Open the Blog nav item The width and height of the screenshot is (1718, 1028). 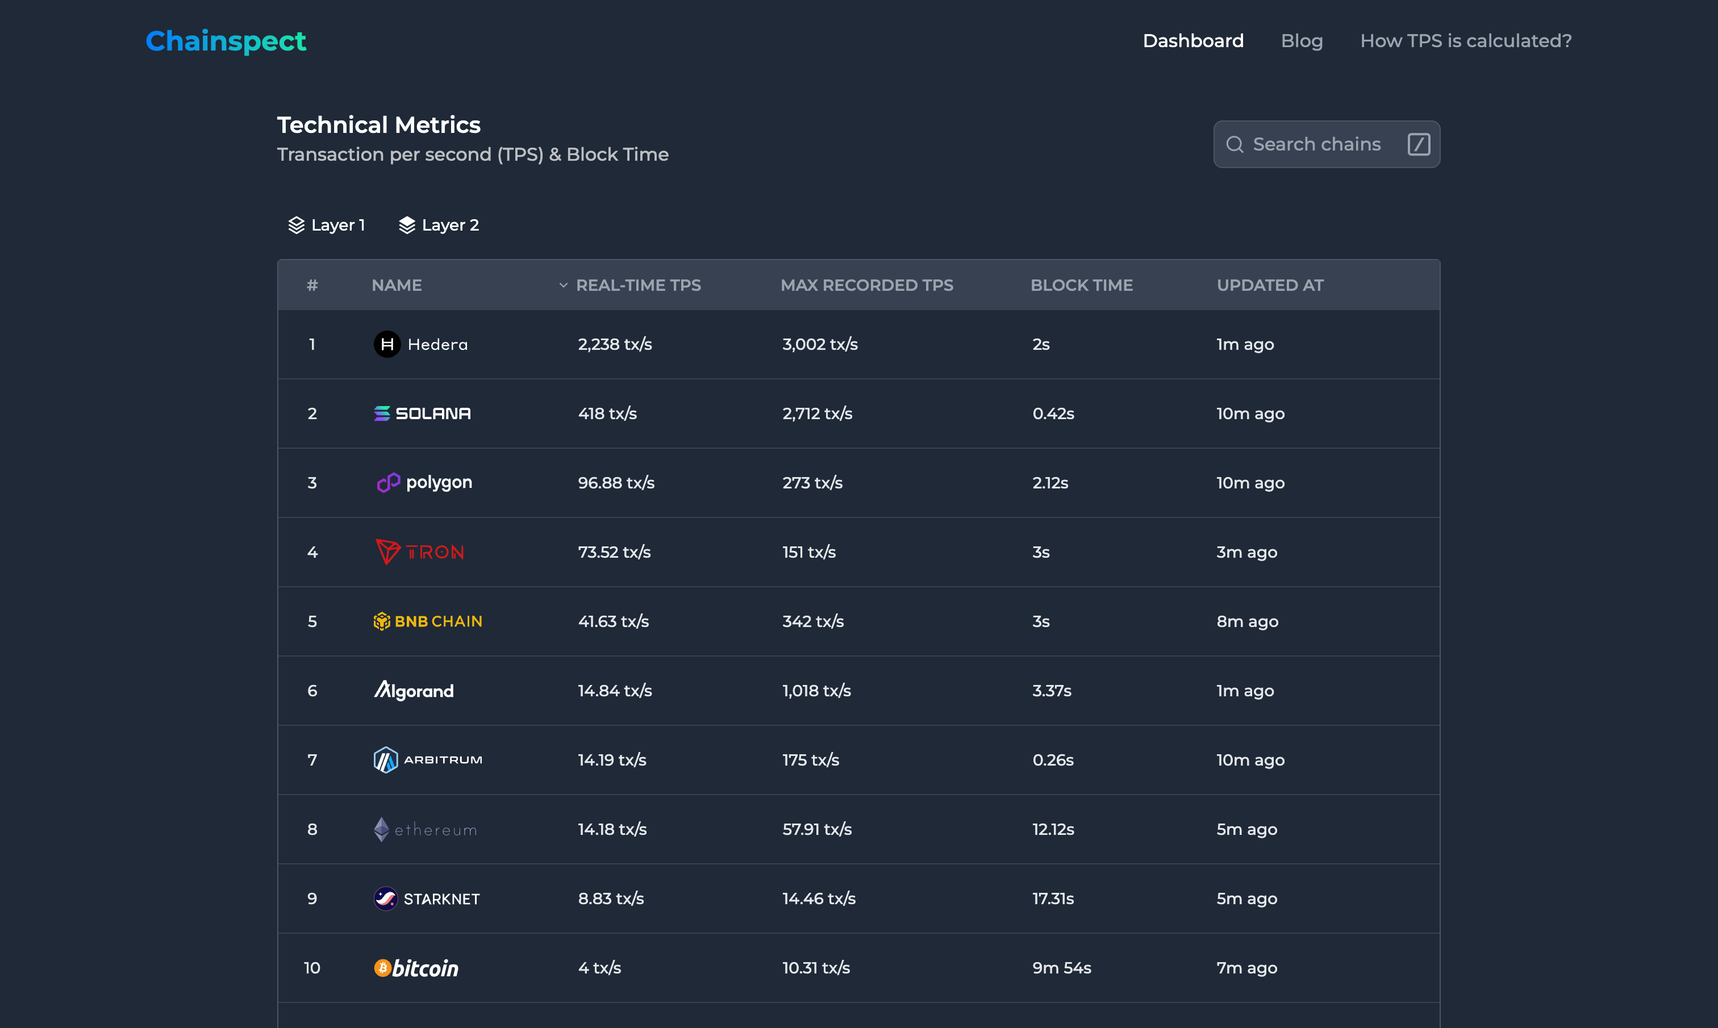[x=1302, y=41]
